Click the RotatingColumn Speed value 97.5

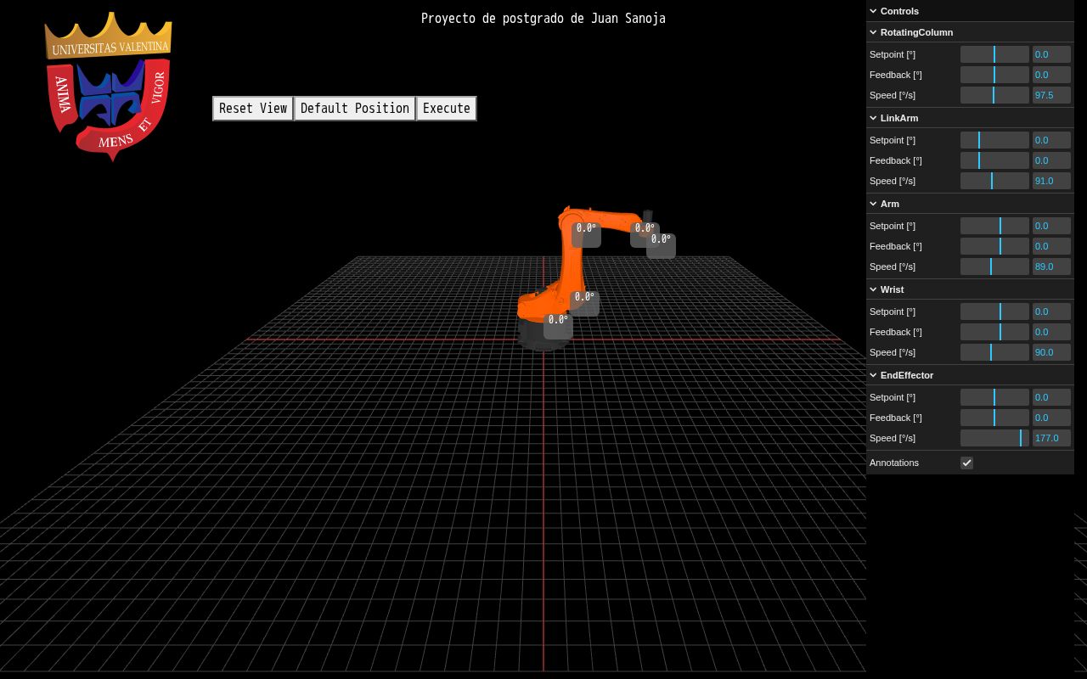coord(1051,95)
